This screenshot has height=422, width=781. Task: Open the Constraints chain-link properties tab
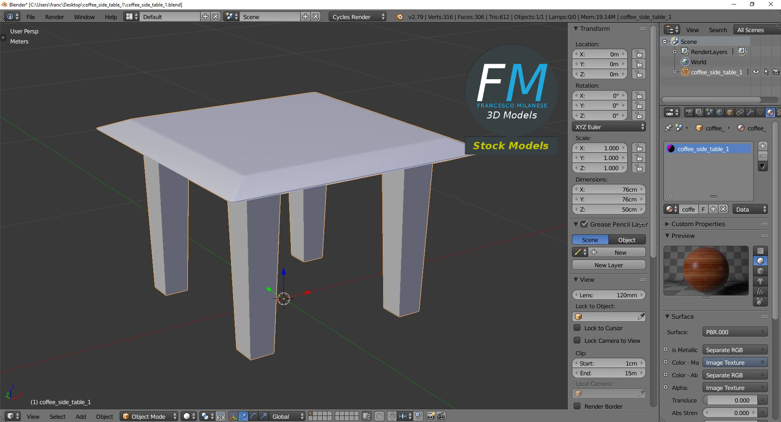(x=740, y=113)
